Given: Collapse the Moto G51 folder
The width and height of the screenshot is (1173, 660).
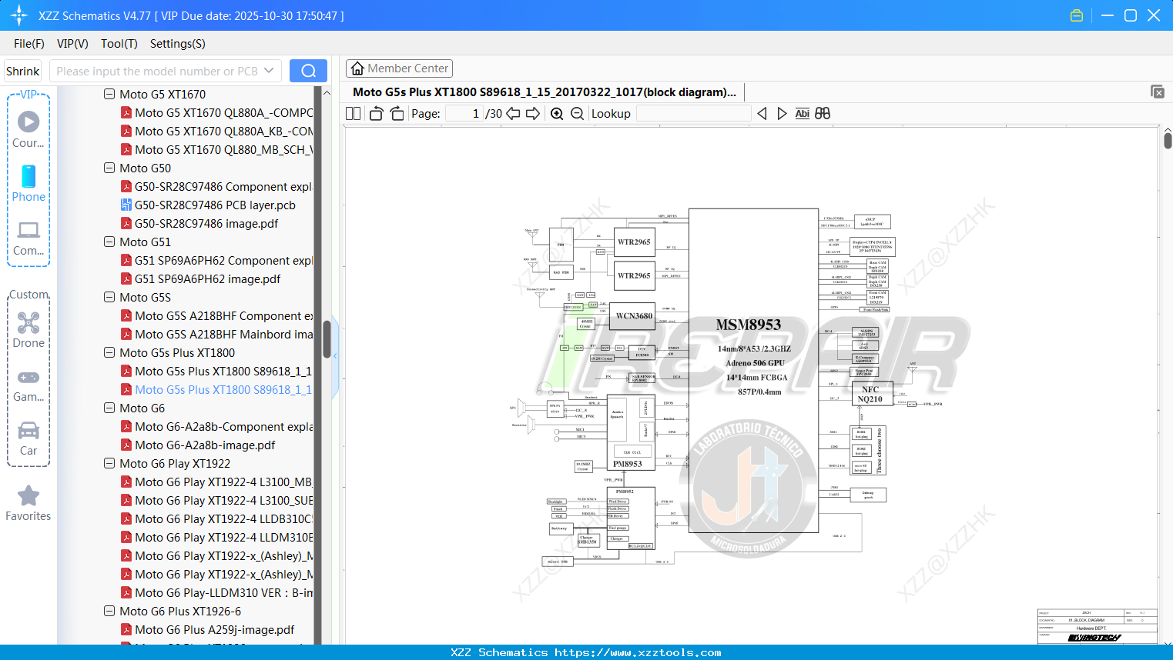Looking at the screenshot, I should pos(109,242).
